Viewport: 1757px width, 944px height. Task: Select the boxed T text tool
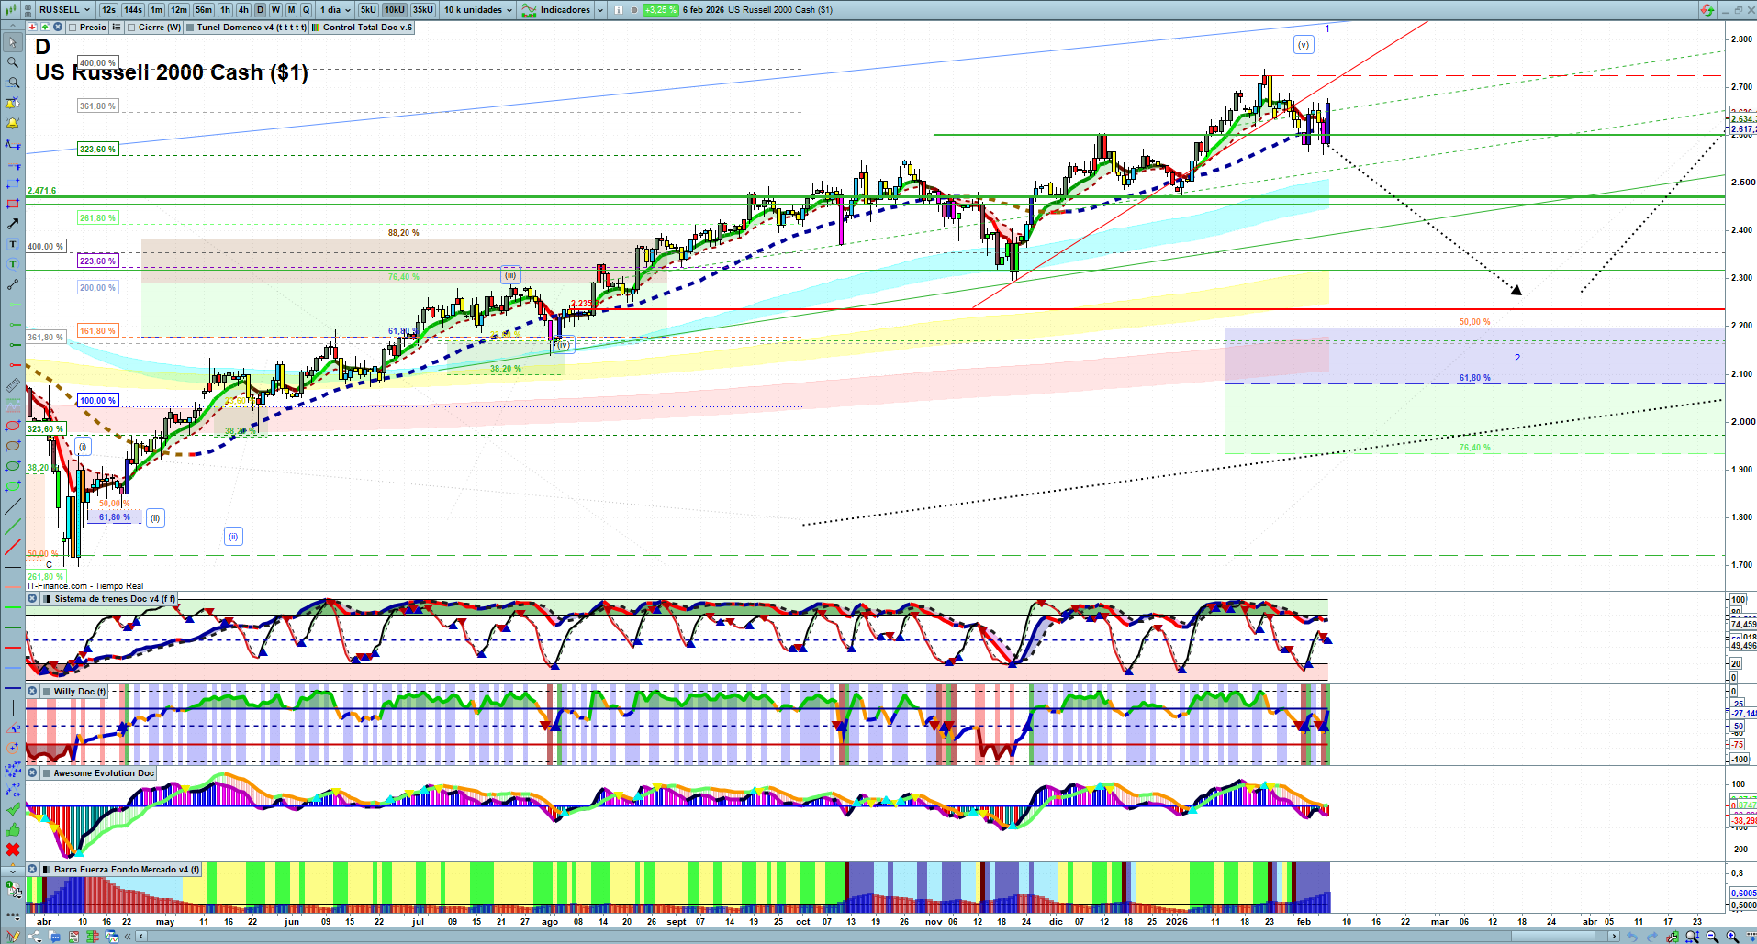(13, 244)
